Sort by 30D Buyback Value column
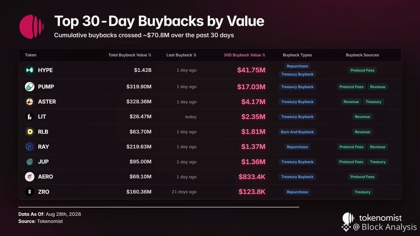Screen dimensions: 420x236 (245, 55)
